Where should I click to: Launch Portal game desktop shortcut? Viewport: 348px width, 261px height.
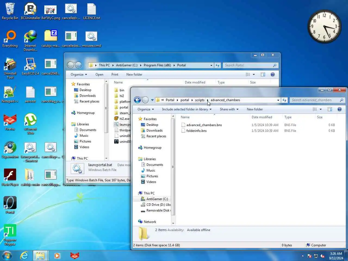tap(10, 205)
